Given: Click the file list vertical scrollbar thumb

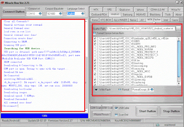Looking at the screenshot, I should point(179,59).
